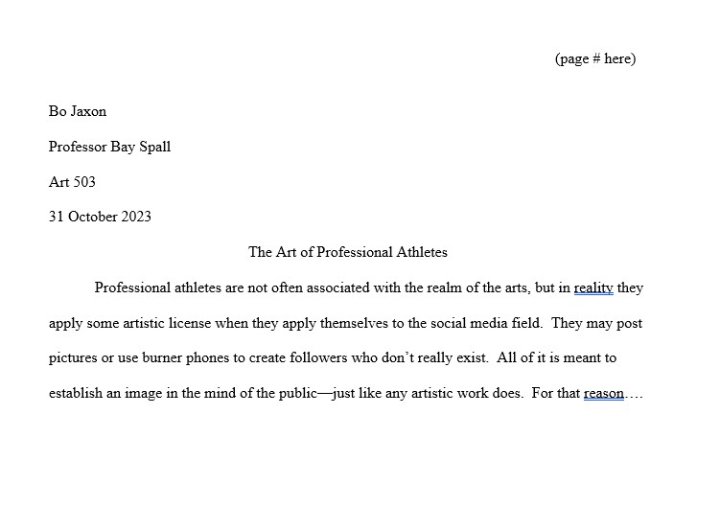Click the blue-underlined word "reason"

click(604, 393)
